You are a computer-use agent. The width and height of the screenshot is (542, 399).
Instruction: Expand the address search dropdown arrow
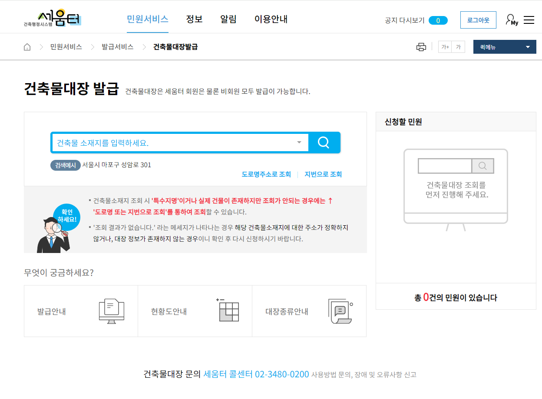coord(299,143)
